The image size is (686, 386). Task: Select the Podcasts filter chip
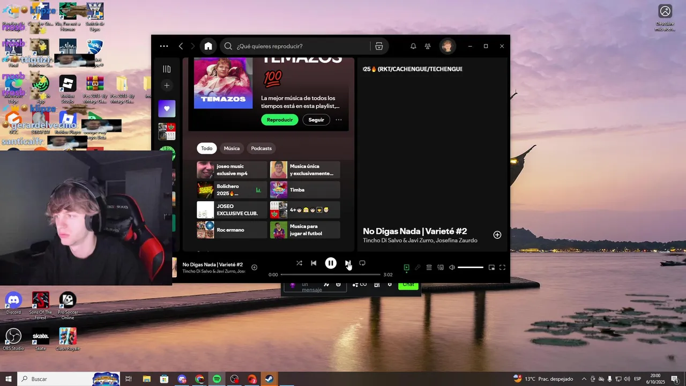coord(262,149)
